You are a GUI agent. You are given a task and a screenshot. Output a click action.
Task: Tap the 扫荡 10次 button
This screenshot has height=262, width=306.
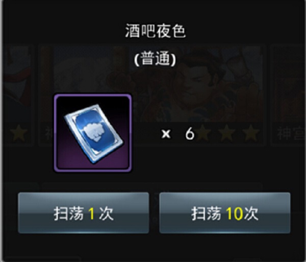pyautogui.click(x=224, y=213)
